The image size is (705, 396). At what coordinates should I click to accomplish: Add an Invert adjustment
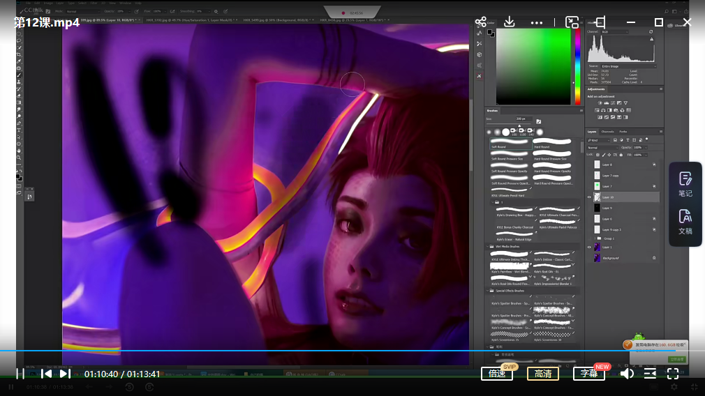[600, 117]
